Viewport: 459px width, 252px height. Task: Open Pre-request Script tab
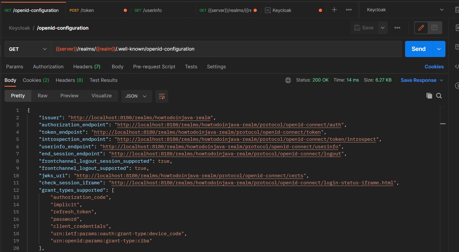154,67
